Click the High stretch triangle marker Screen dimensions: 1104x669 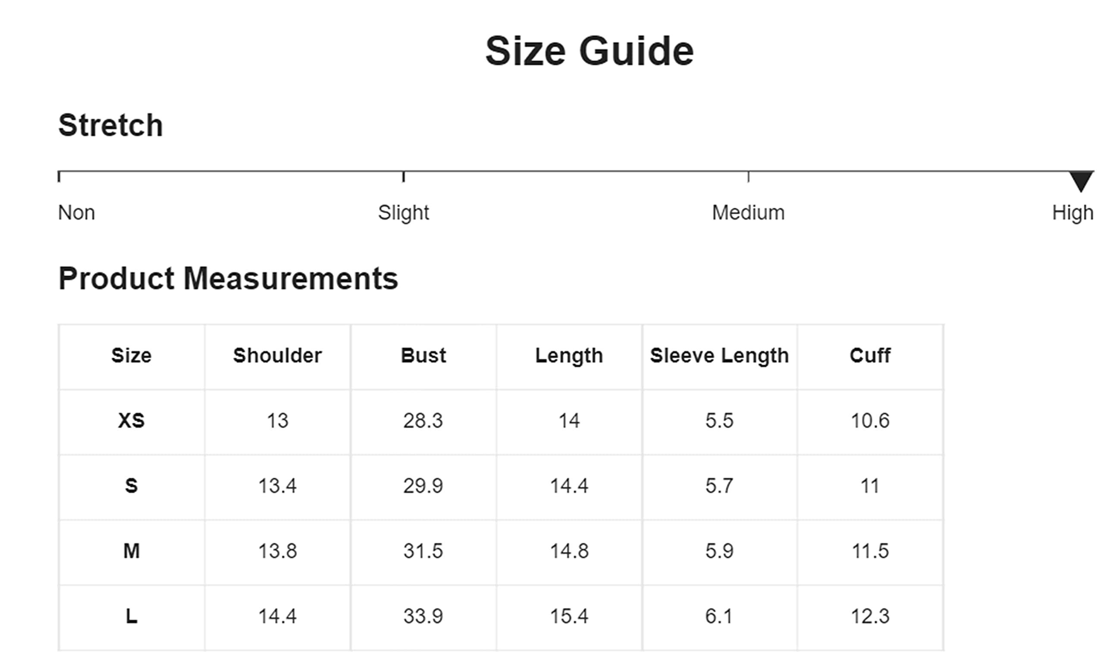pyautogui.click(x=1081, y=181)
